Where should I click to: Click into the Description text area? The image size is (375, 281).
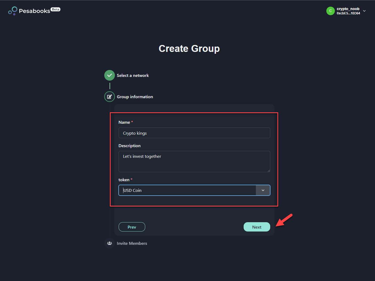tap(194, 162)
